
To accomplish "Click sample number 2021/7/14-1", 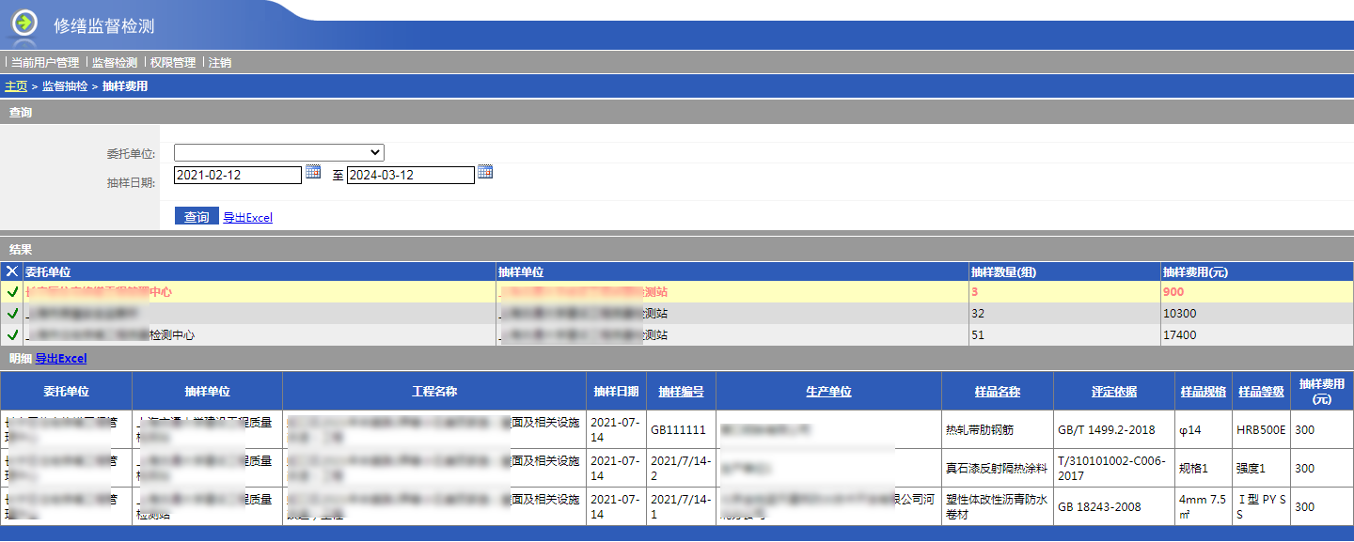I will tap(681, 506).
